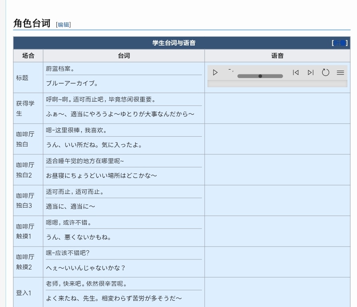The height and width of the screenshot is (307, 357).
Task: Select the 标题 row label
Action: click(22, 78)
